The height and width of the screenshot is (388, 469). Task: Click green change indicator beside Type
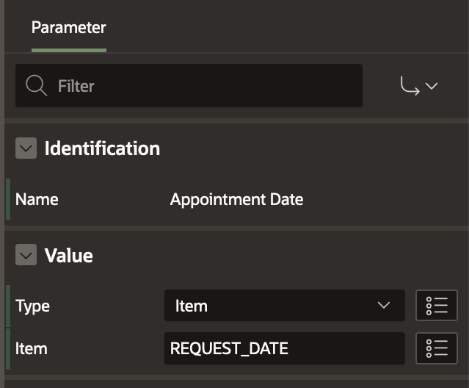click(x=8, y=306)
